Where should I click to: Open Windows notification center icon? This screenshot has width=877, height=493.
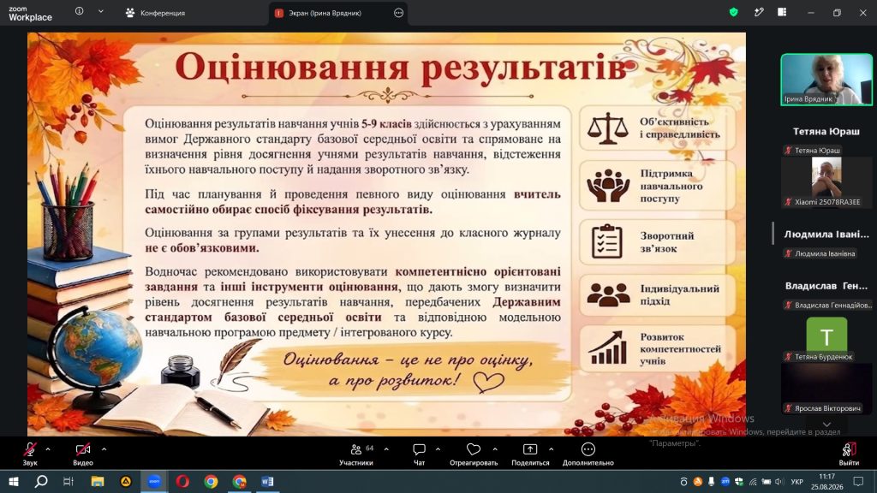(858, 481)
